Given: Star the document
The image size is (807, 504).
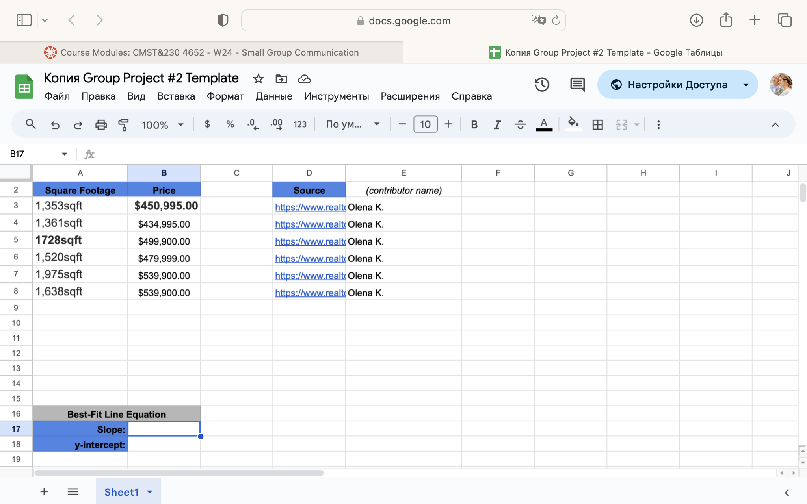Looking at the screenshot, I should (x=258, y=79).
